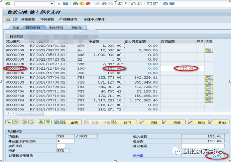Click the 分配差额 button

click(x=28, y=20)
